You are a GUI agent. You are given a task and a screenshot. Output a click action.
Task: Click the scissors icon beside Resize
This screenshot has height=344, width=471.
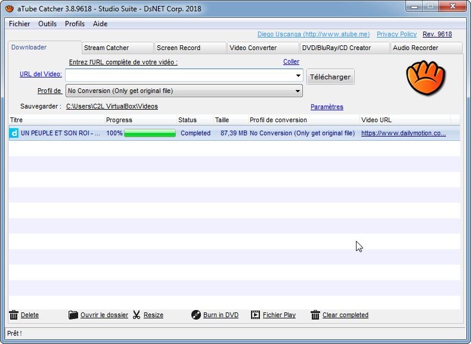137,315
